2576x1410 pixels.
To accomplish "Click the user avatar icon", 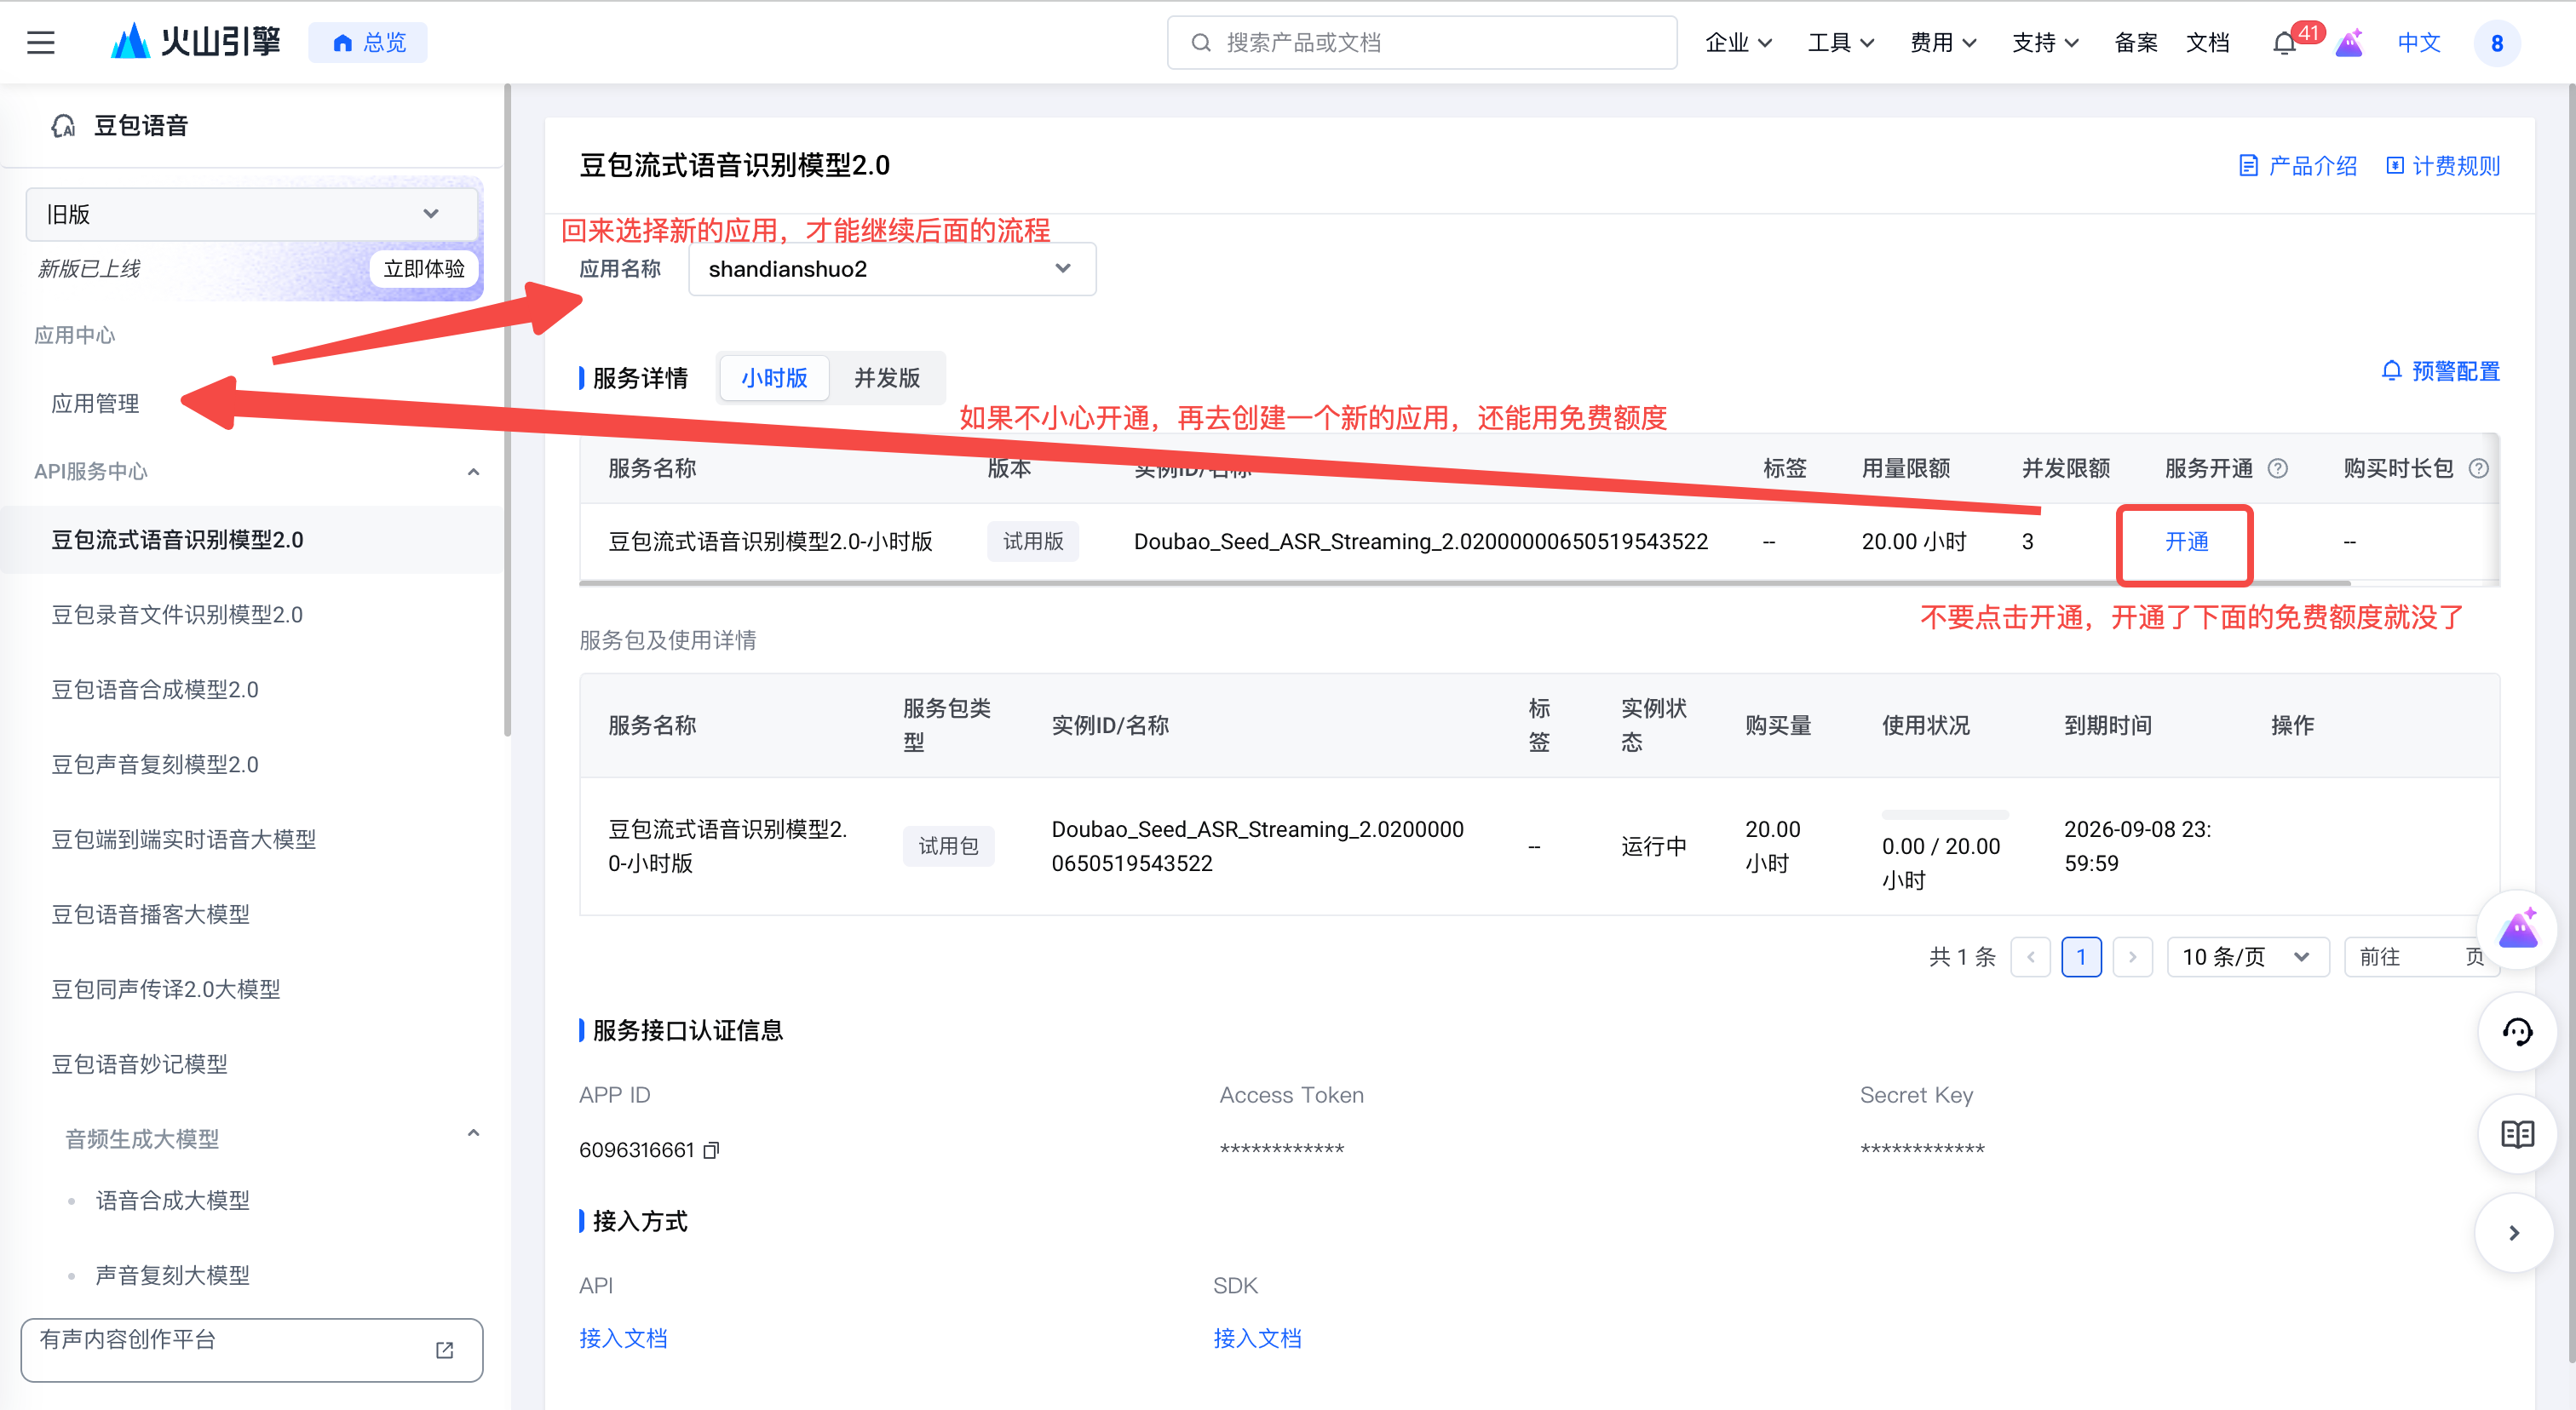I will (x=2496, y=43).
